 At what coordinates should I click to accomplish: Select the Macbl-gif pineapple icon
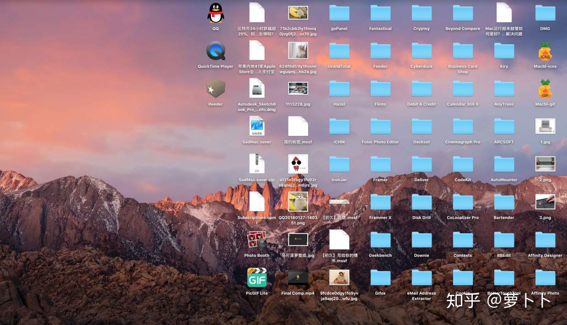click(x=545, y=89)
